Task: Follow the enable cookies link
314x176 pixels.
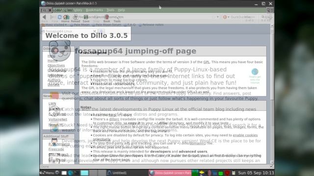Action: coord(245,135)
